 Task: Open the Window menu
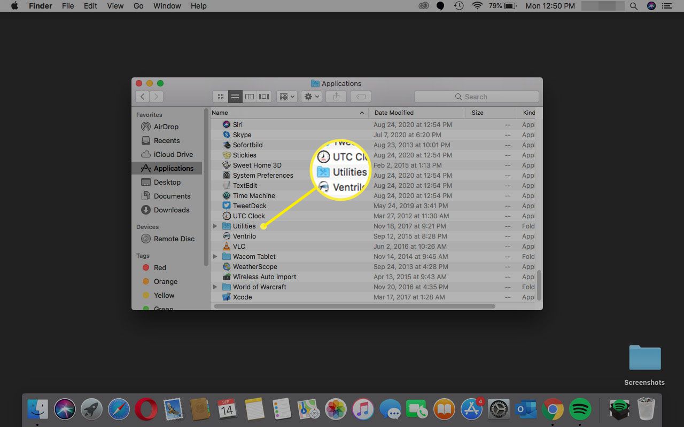click(167, 6)
